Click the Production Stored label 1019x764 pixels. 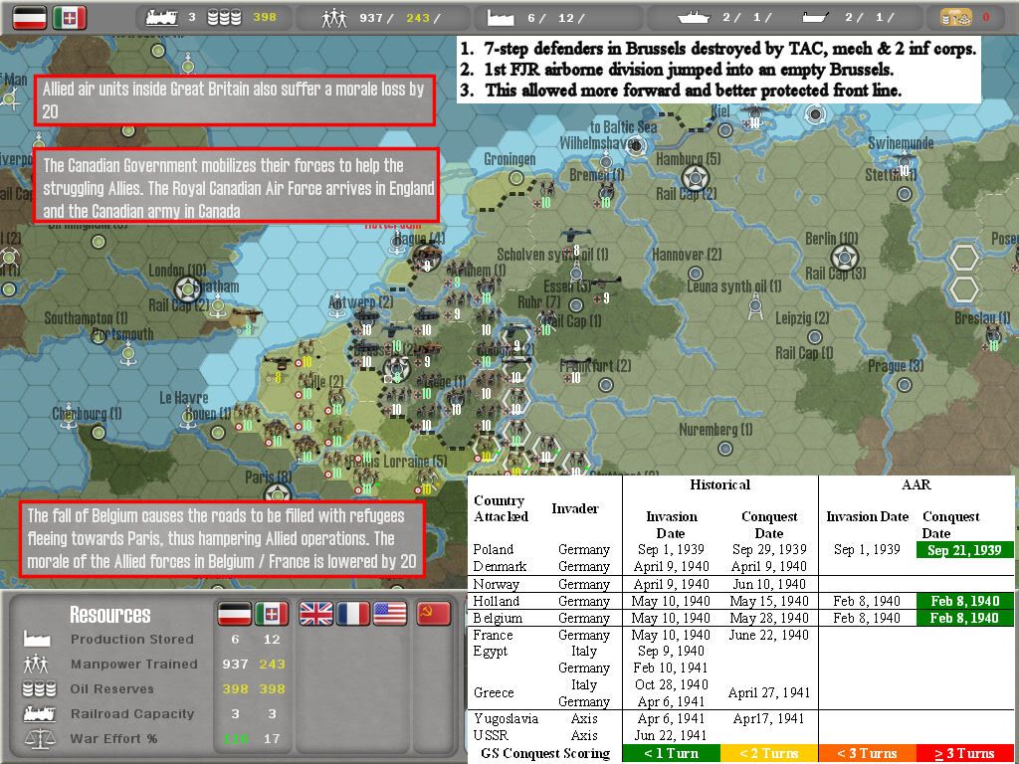[x=132, y=640]
